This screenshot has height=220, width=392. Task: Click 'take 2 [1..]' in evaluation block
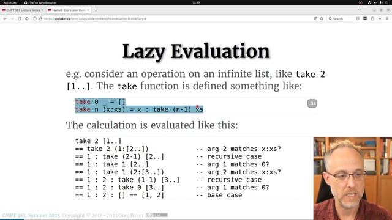[x=98, y=141]
